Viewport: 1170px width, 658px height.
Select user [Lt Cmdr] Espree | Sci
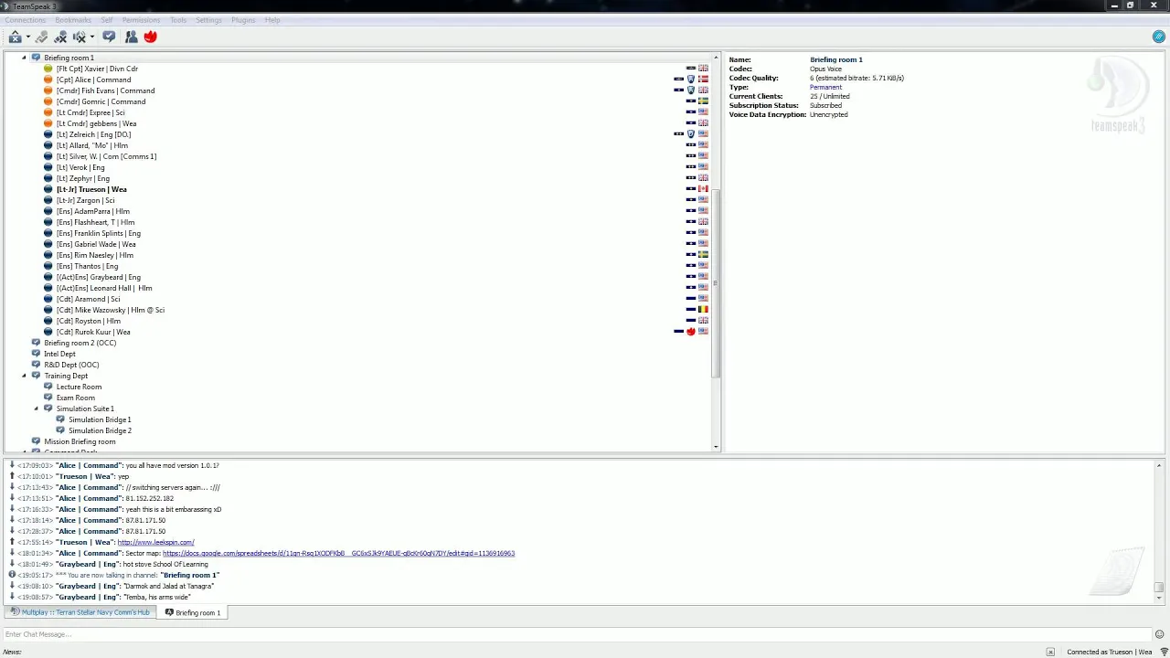pyautogui.click(x=90, y=112)
